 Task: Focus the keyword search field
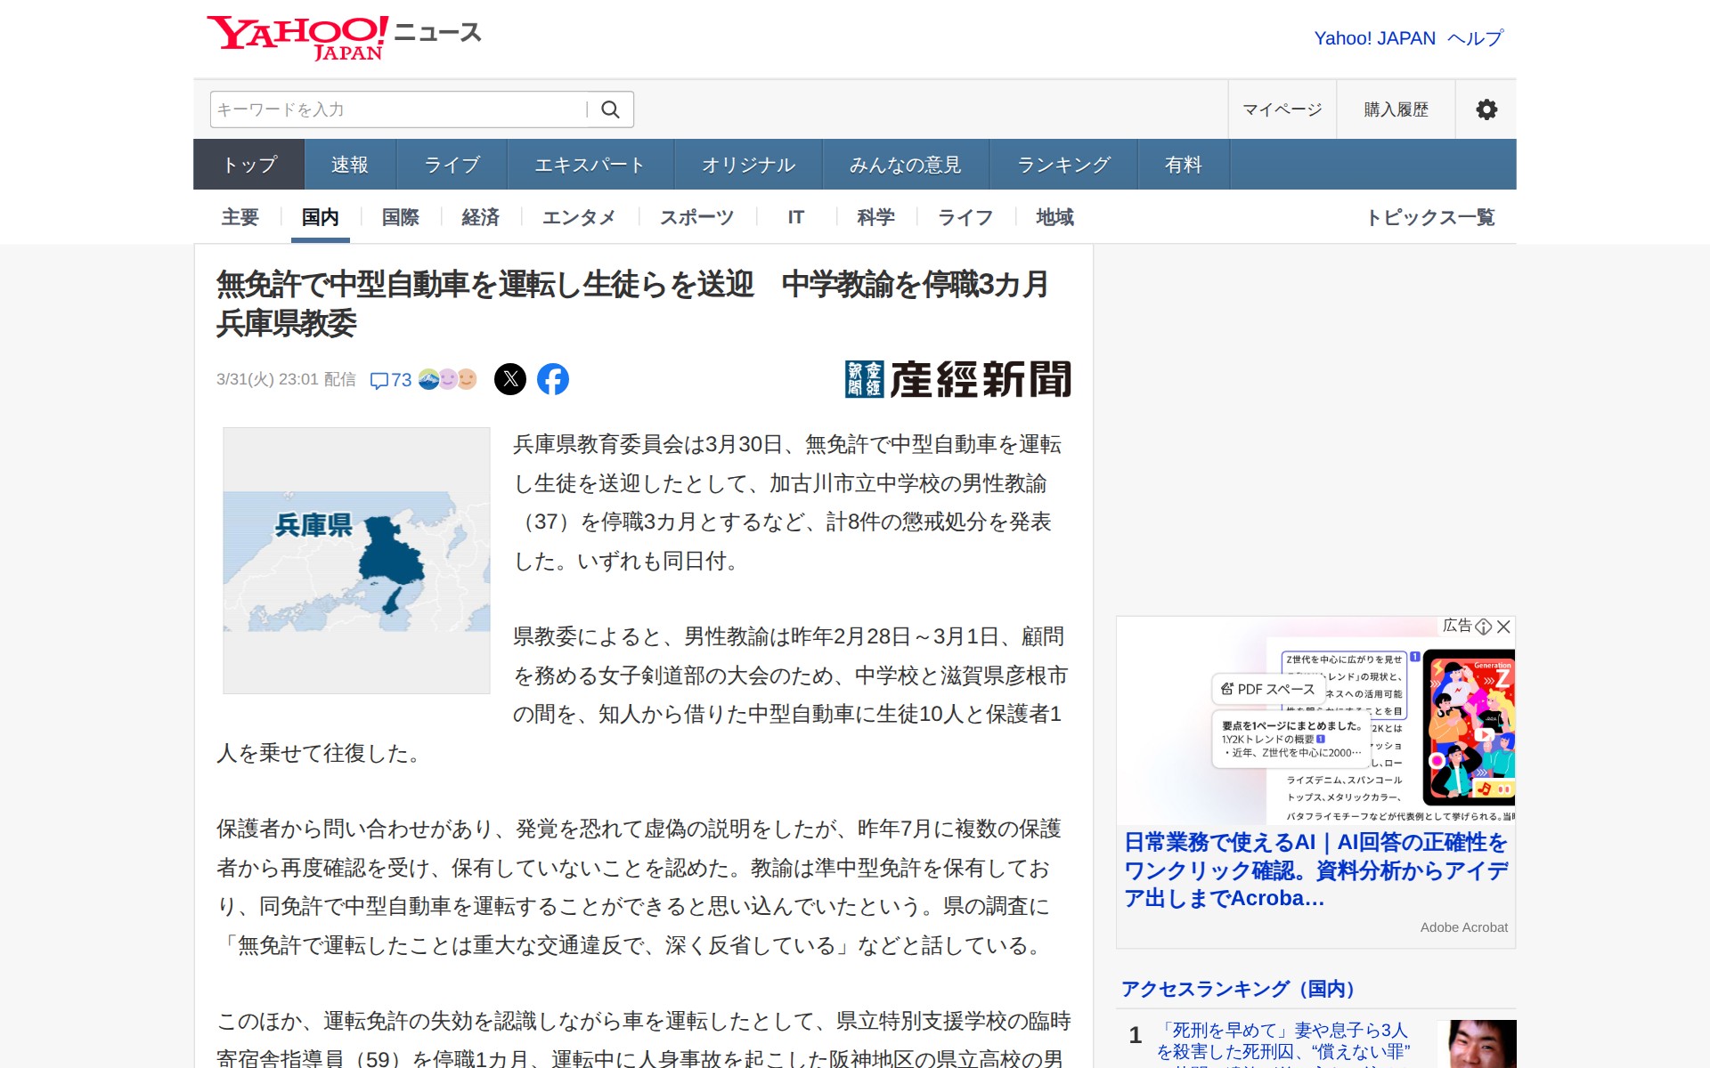pyautogui.click(x=396, y=109)
